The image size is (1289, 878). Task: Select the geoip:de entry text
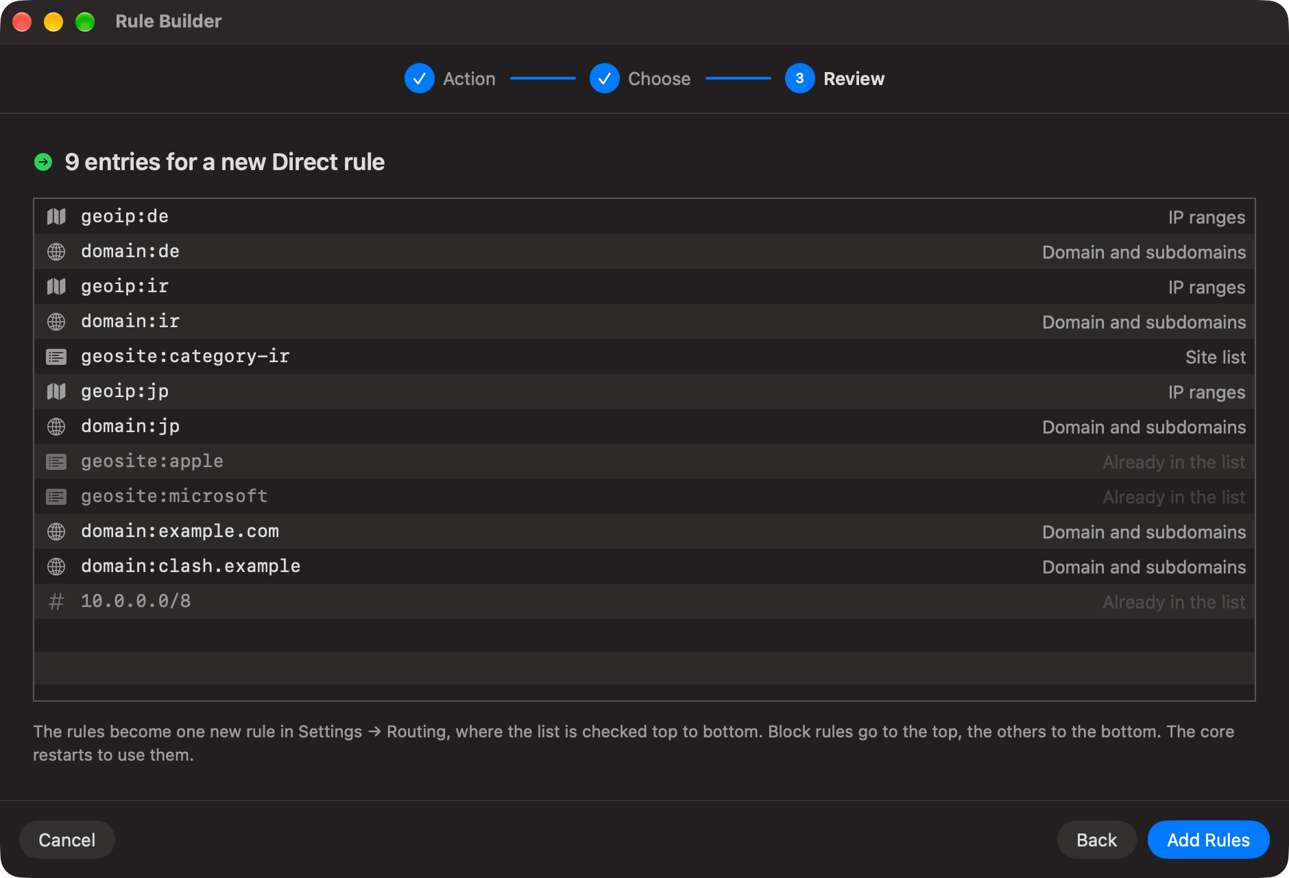tap(125, 217)
